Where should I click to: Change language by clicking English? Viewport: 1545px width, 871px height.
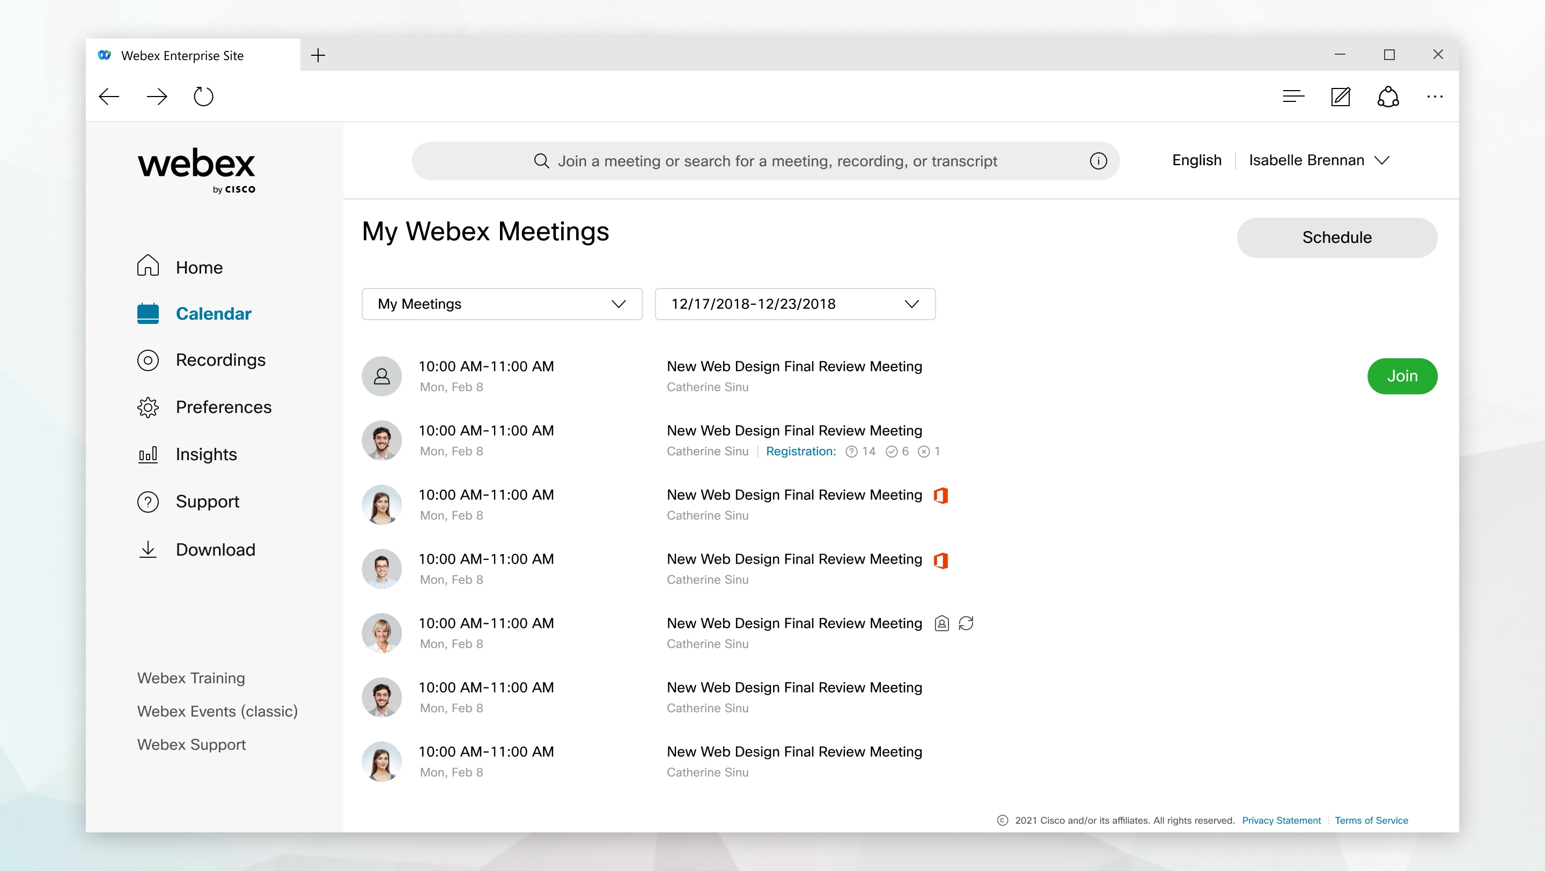(1196, 160)
